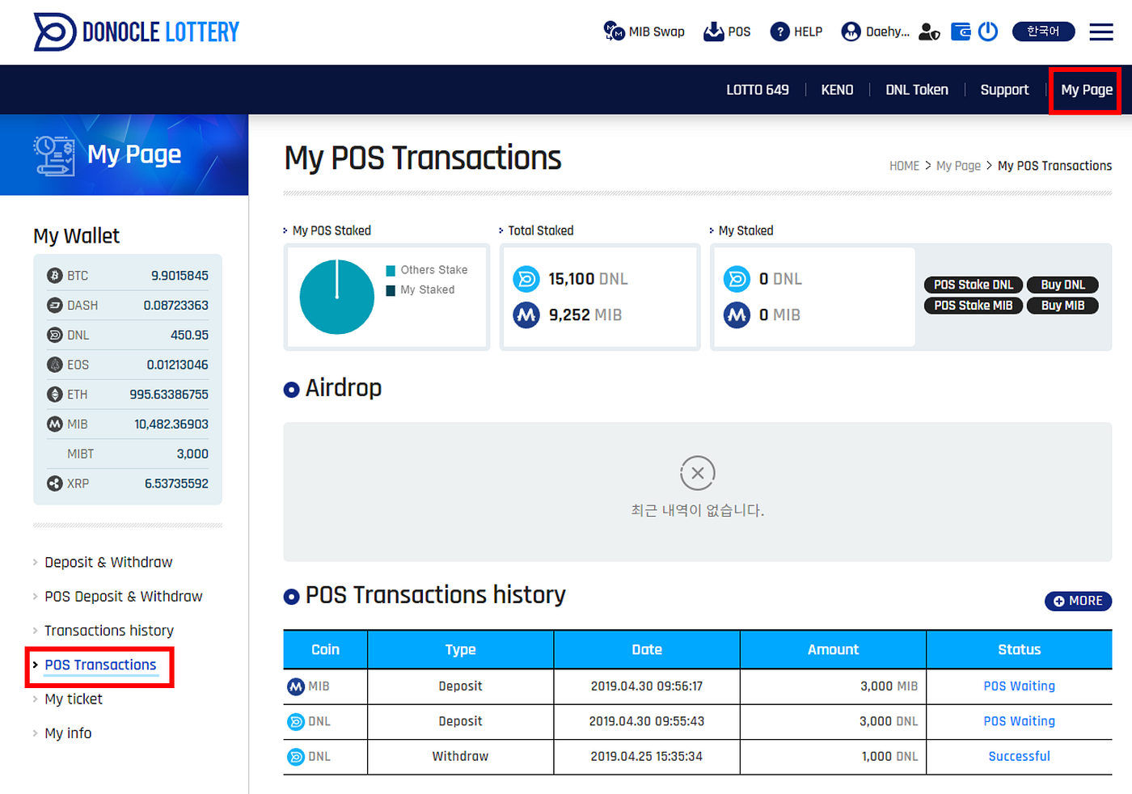Image resolution: width=1132 pixels, height=794 pixels.
Task: Click EOS coin icon in wallet
Action: point(54,365)
